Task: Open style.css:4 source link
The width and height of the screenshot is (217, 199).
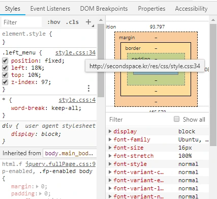Action: point(77,100)
